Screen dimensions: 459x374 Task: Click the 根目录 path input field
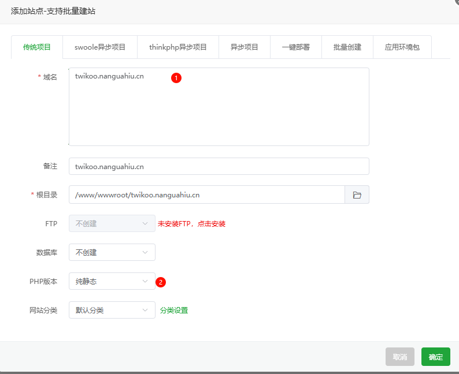click(206, 195)
